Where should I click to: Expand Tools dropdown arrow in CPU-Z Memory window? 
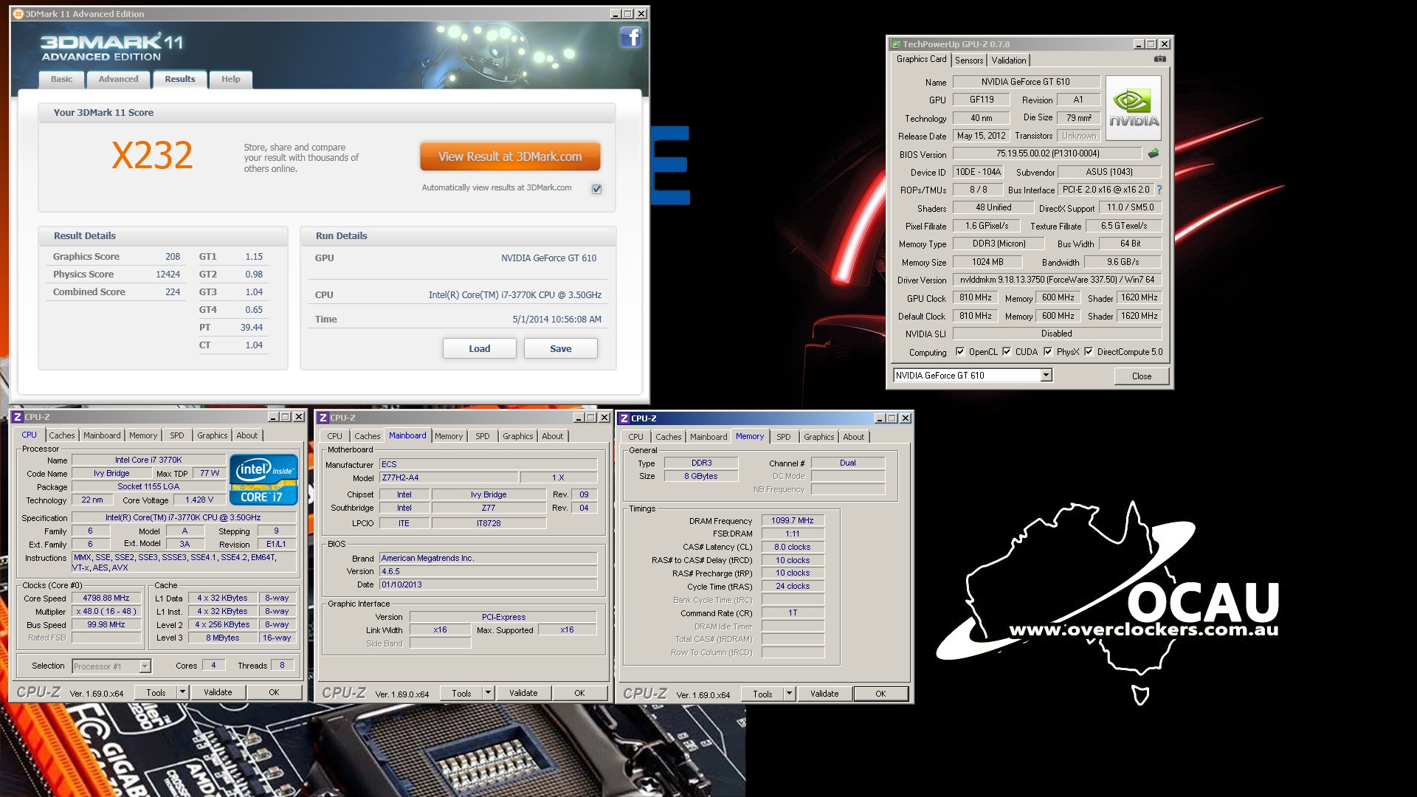(789, 694)
